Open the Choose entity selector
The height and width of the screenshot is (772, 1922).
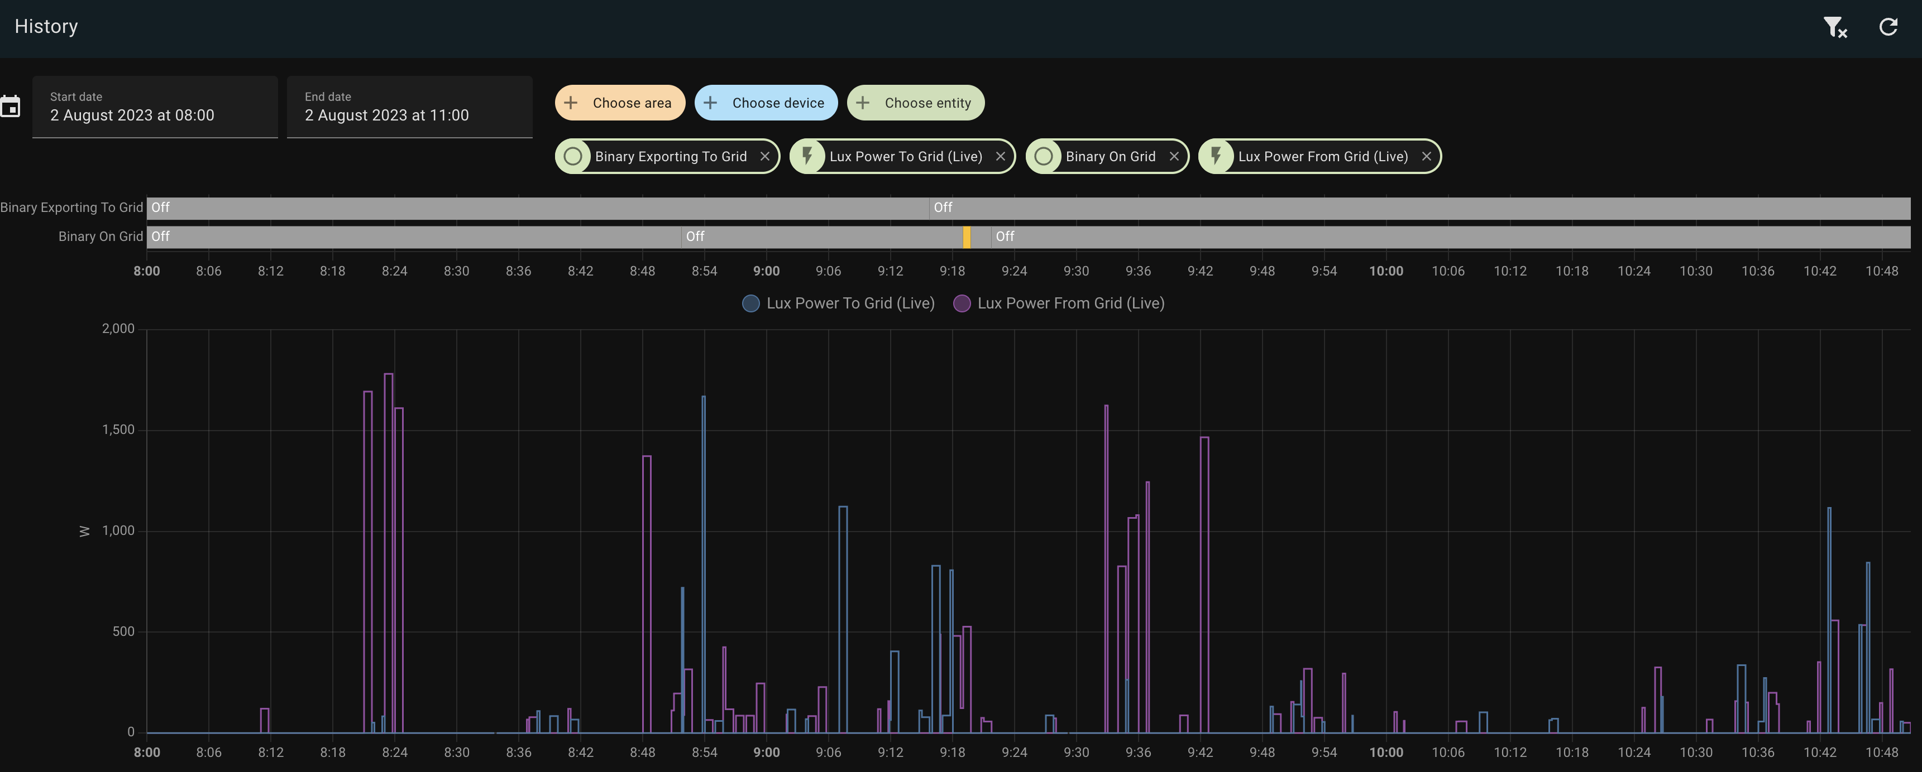click(x=915, y=102)
